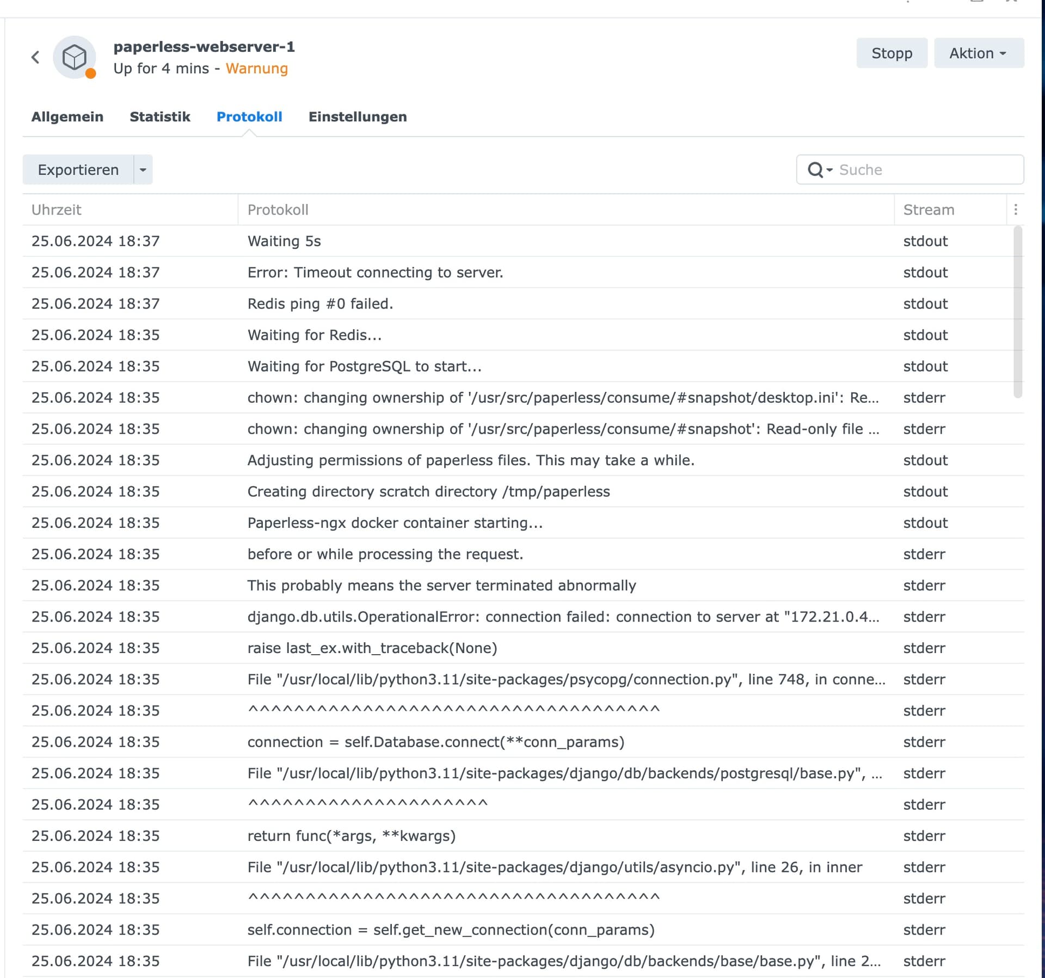Select 'Paperless-ngx docker container starting...' row

(x=523, y=522)
